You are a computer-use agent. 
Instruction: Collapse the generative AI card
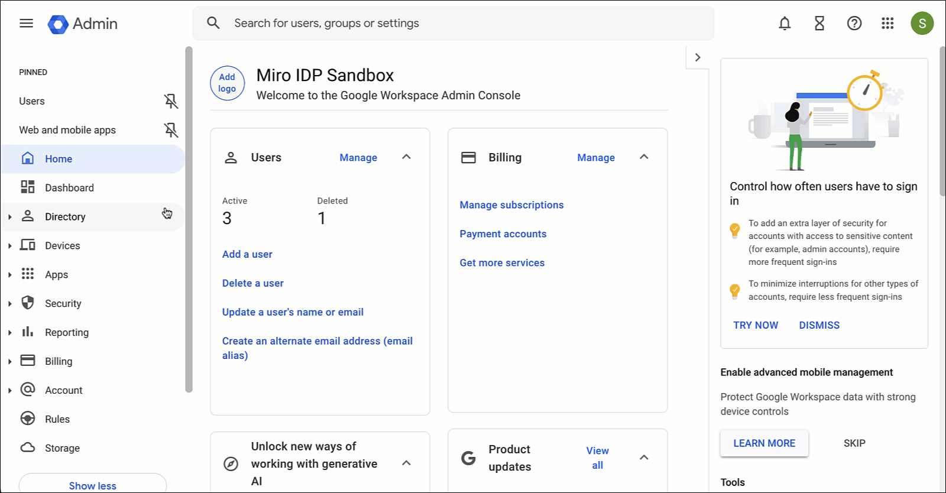[406, 463]
